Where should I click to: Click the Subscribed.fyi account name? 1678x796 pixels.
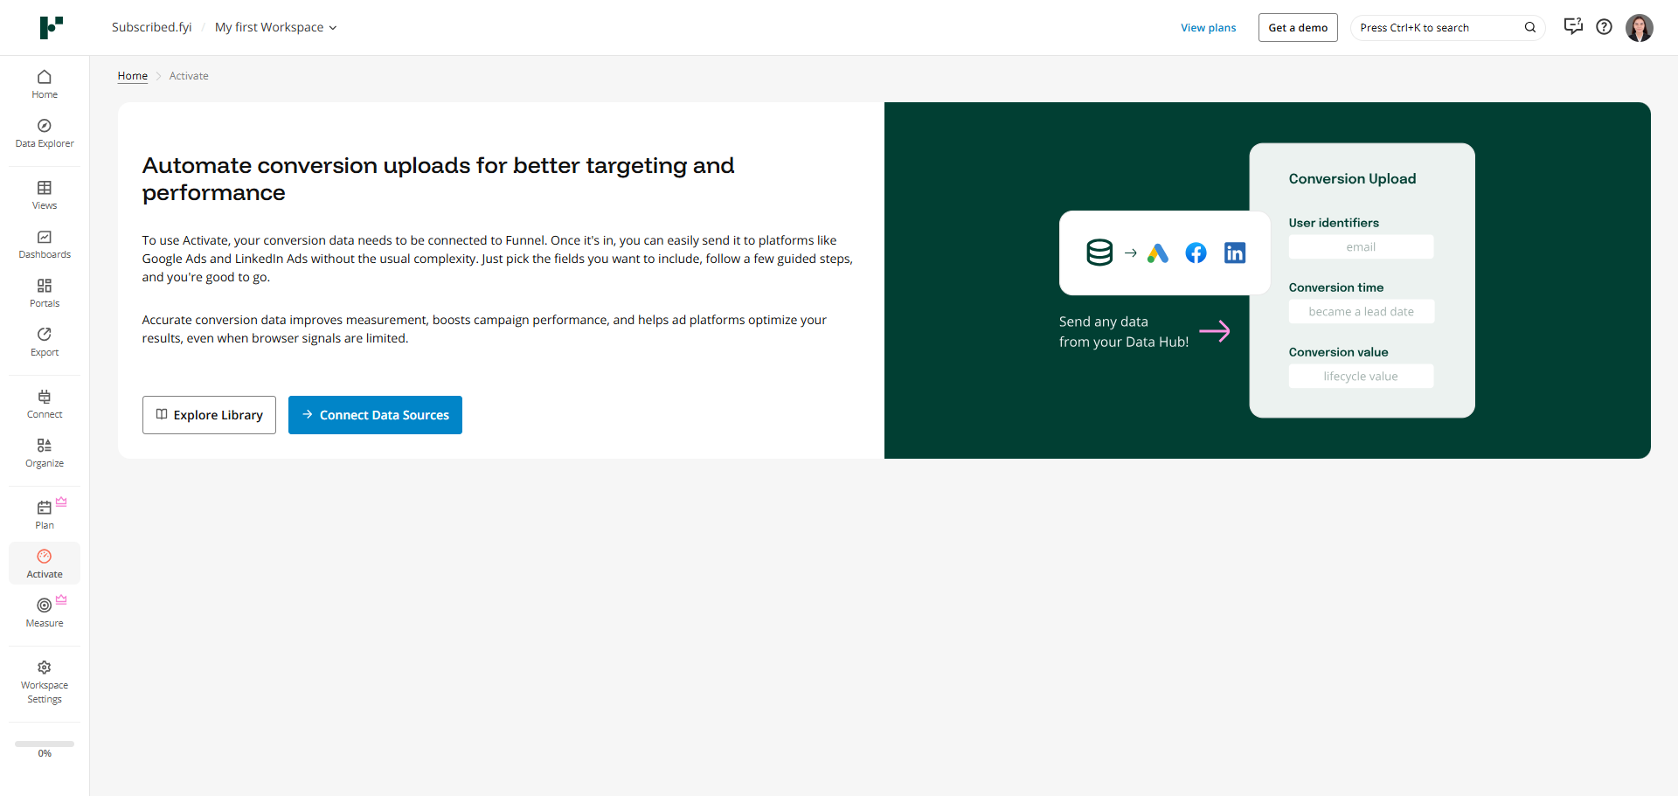(152, 28)
